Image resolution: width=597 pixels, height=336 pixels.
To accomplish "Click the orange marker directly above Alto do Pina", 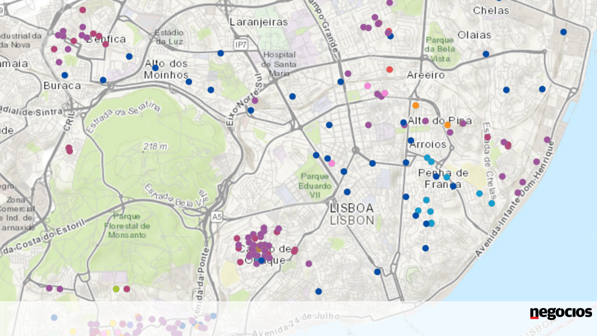I will (415, 105).
